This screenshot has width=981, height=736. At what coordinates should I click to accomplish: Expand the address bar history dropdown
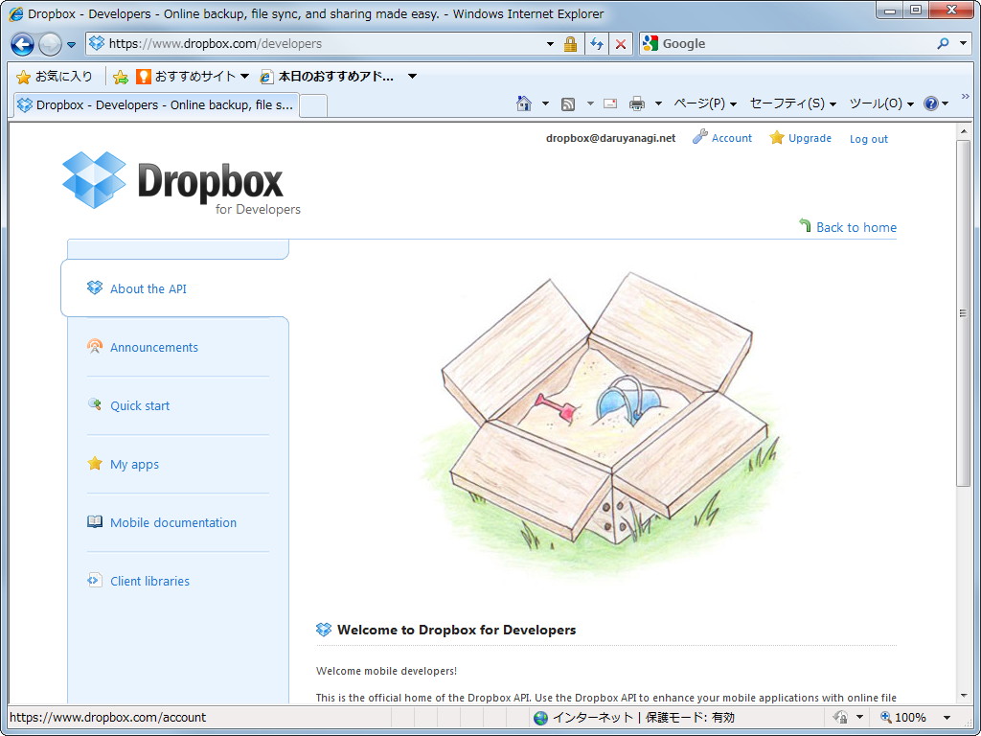tap(550, 44)
